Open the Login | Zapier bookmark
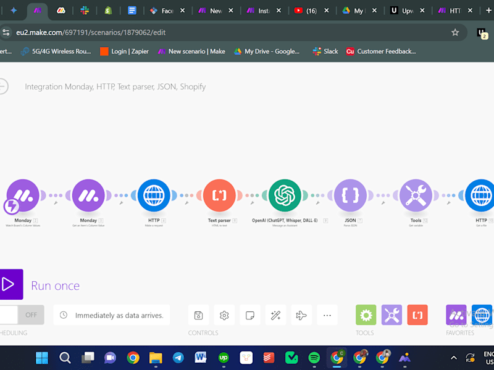494x370 pixels. click(x=125, y=51)
